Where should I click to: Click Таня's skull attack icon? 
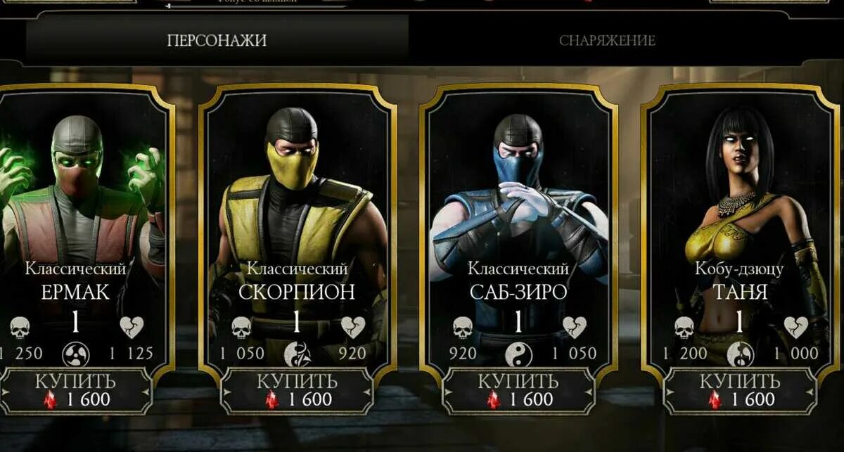pyautogui.click(x=684, y=327)
